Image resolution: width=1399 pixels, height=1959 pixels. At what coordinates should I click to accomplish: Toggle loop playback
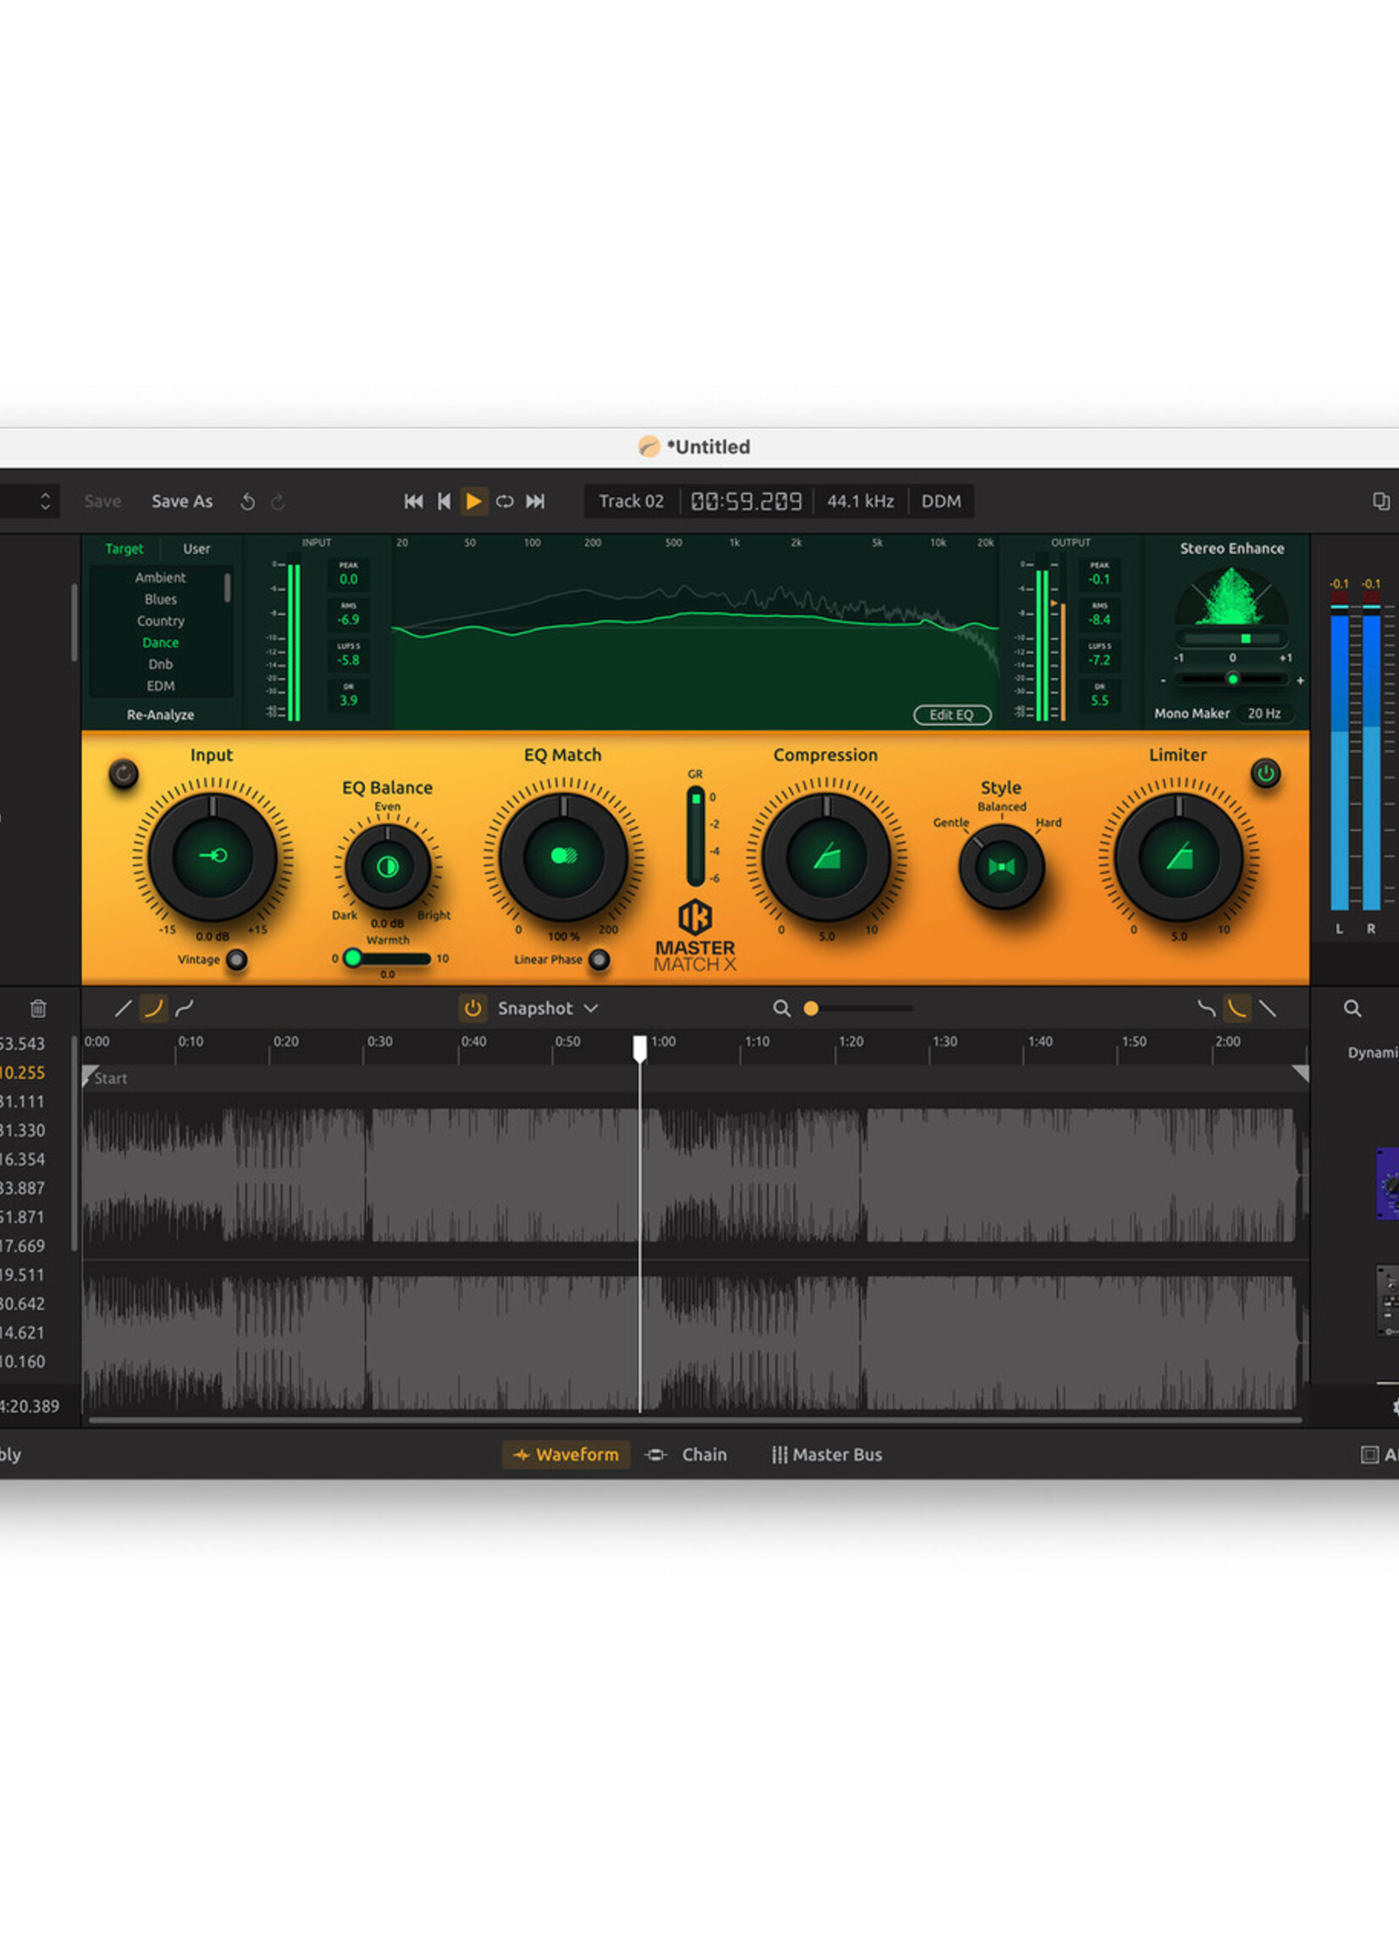pyautogui.click(x=505, y=501)
